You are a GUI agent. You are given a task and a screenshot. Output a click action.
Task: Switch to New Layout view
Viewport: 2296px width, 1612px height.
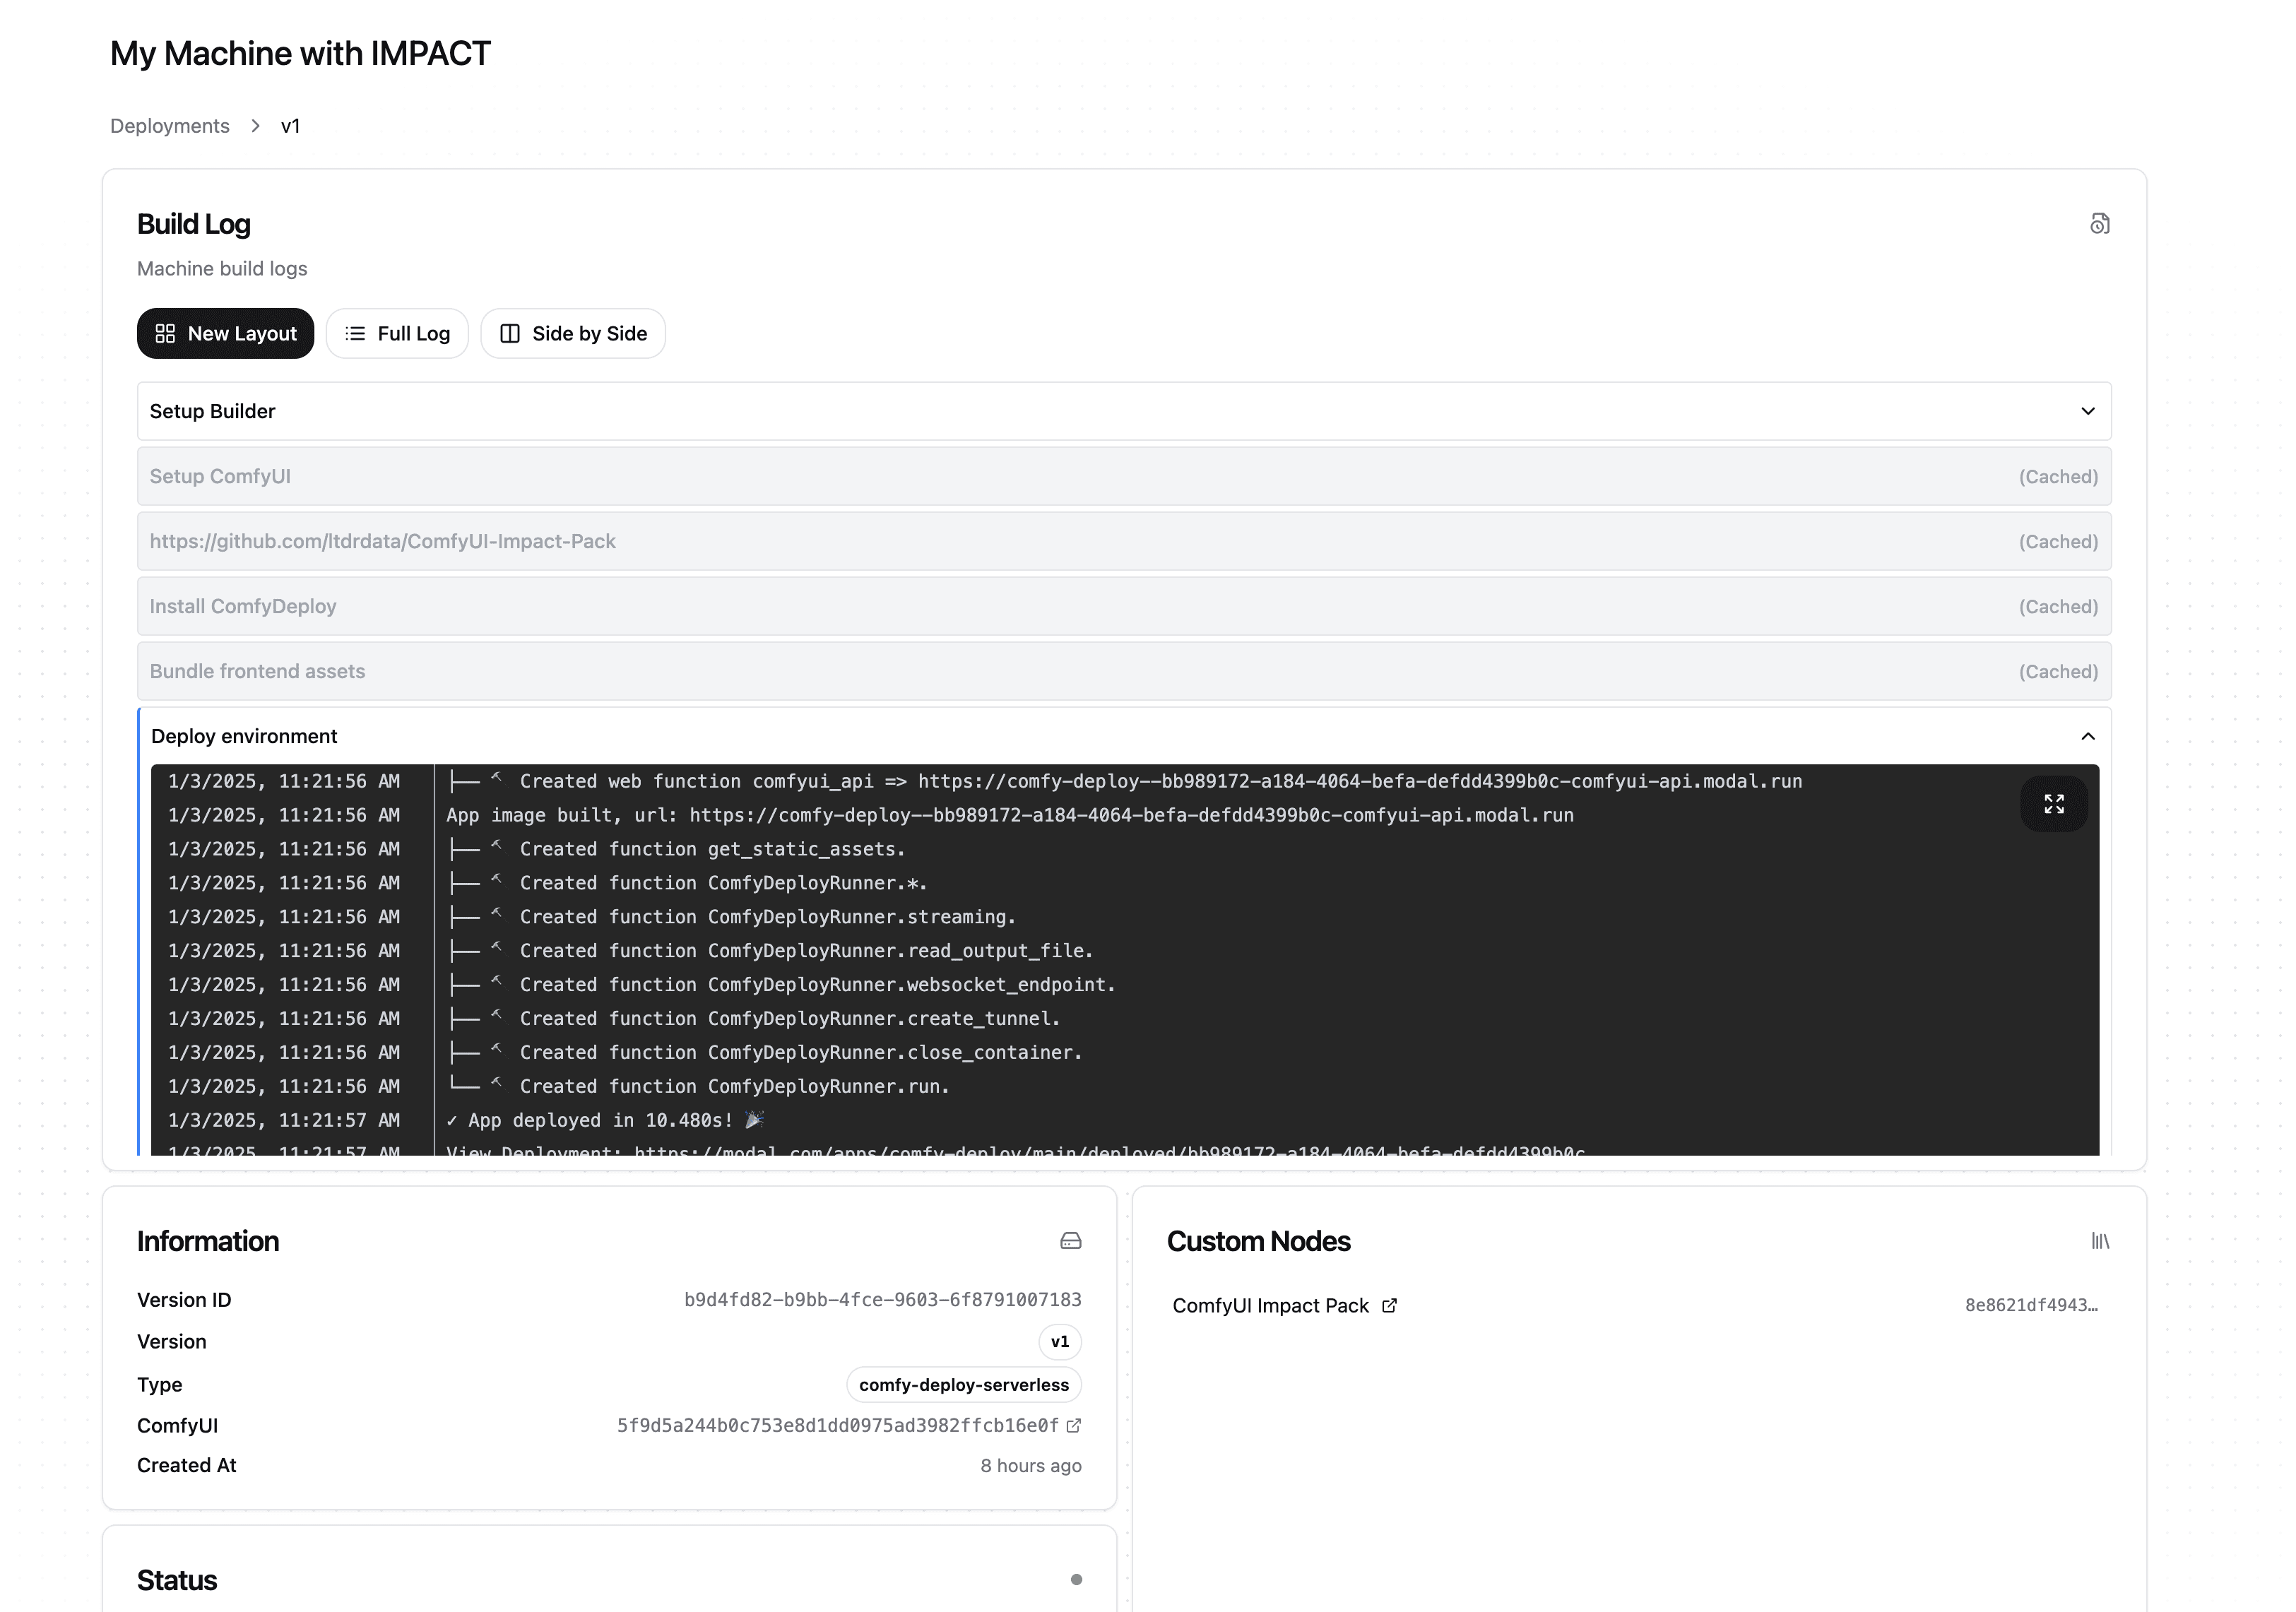coord(226,334)
